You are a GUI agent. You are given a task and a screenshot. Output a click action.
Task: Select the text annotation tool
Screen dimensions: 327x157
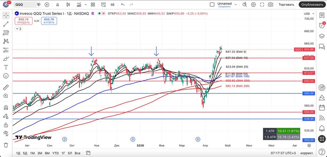point(6,67)
